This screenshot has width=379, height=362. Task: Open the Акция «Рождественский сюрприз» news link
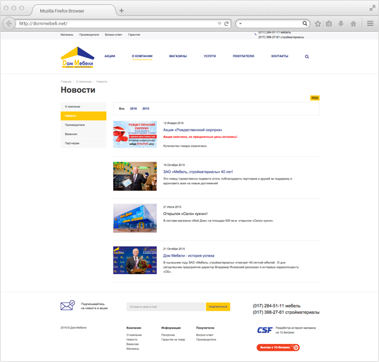193,130
